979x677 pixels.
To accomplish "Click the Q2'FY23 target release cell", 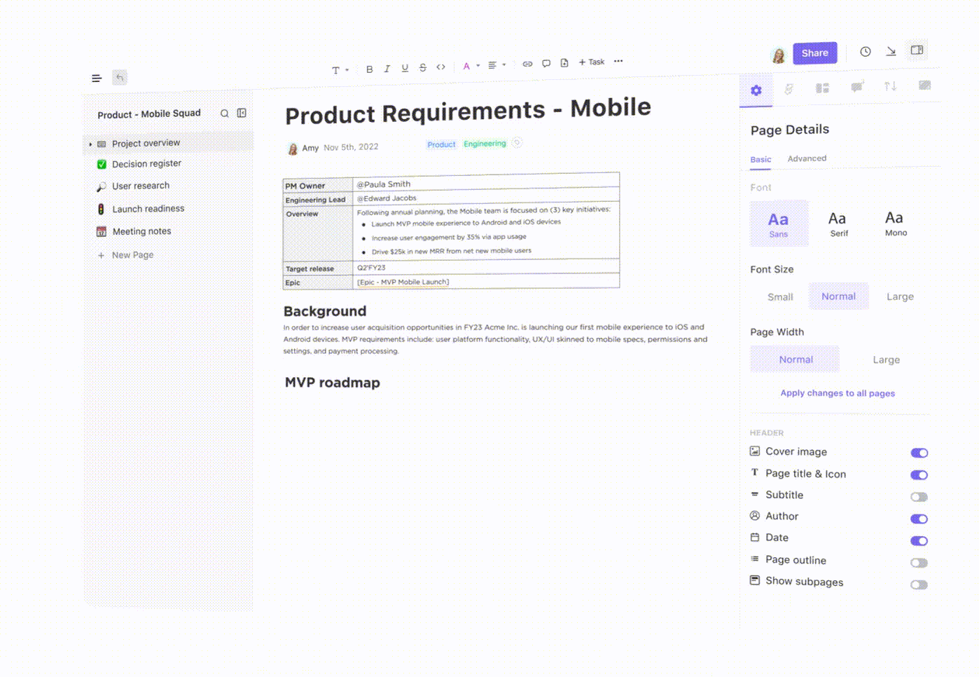I will [x=486, y=267].
